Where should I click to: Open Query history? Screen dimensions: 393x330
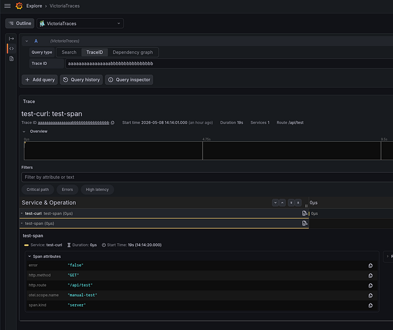click(81, 80)
